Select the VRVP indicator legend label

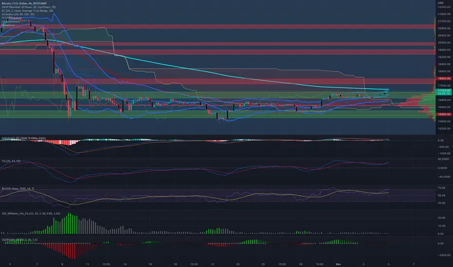click(29, 7)
